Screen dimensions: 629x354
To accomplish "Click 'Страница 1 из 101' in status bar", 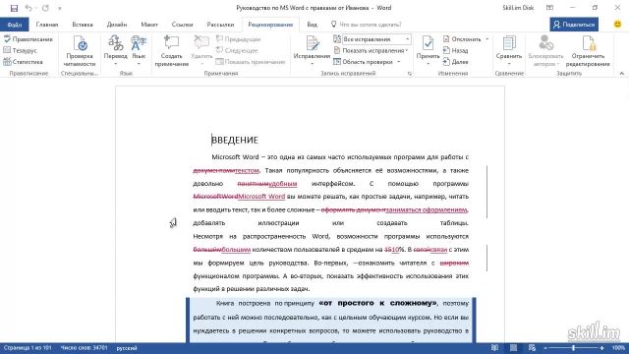I will [x=28, y=348].
